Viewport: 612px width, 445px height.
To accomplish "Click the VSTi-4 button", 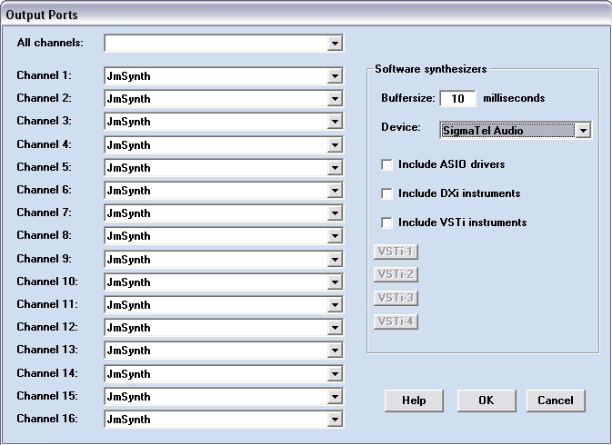I will [396, 321].
